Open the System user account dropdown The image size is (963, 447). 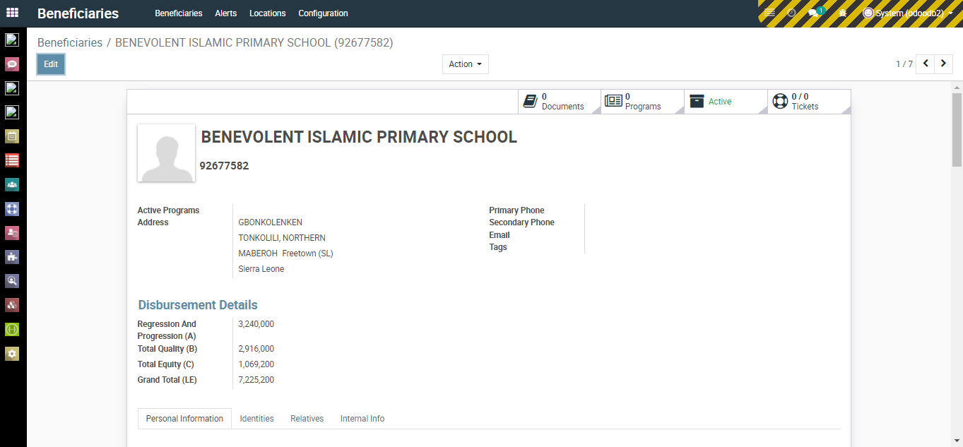click(908, 13)
